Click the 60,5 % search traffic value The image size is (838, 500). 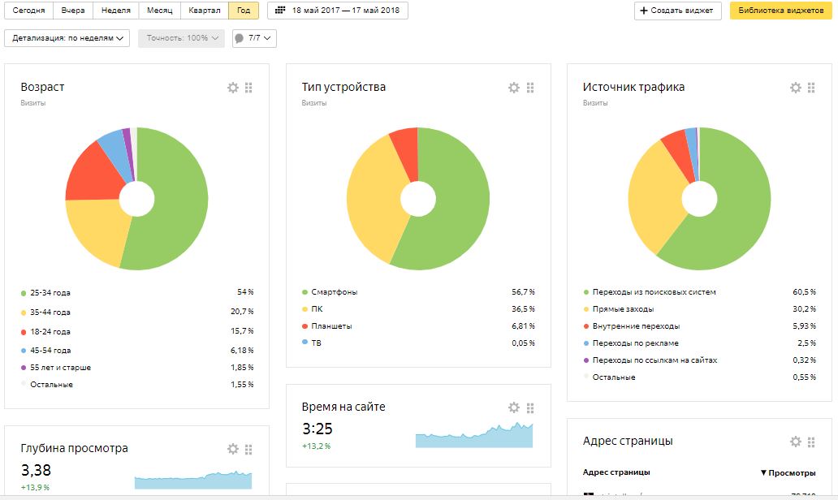click(x=805, y=292)
